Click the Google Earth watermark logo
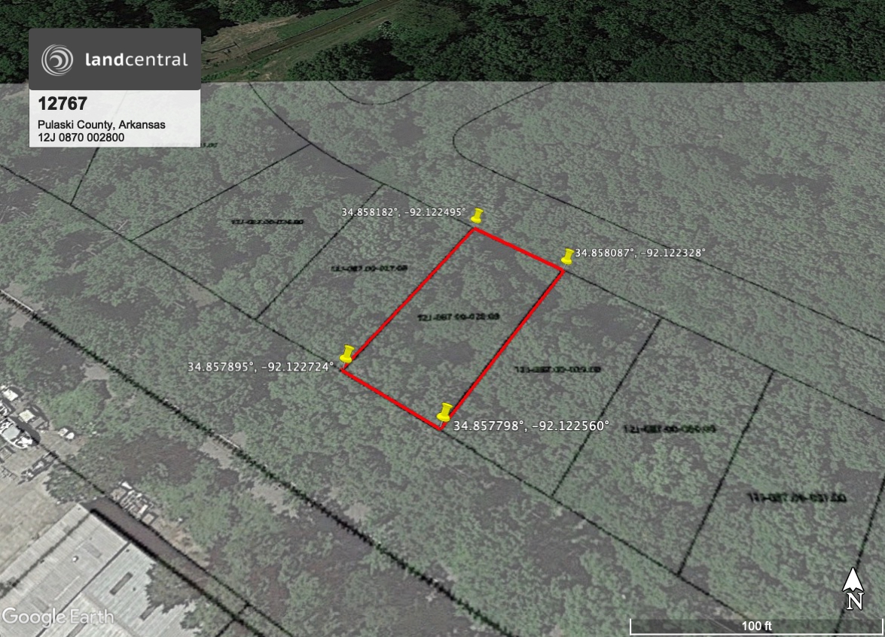Image resolution: width=885 pixels, height=637 pixels. click(57, 617)
